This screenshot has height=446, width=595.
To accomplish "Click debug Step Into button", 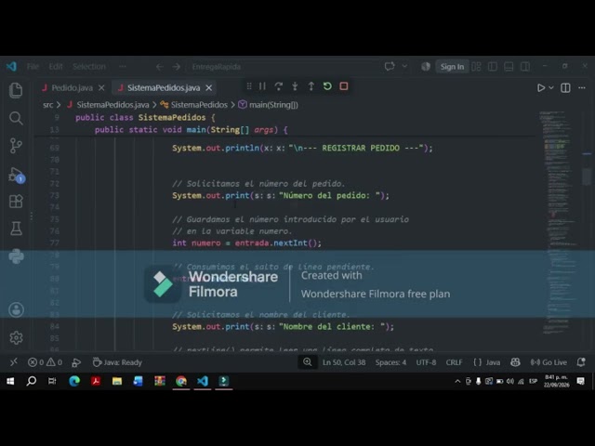I will tap(295, 86).
